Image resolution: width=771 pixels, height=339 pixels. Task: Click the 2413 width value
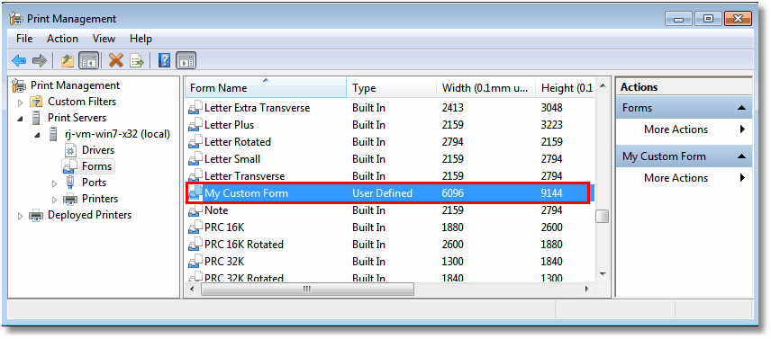[x=453, y=107]
